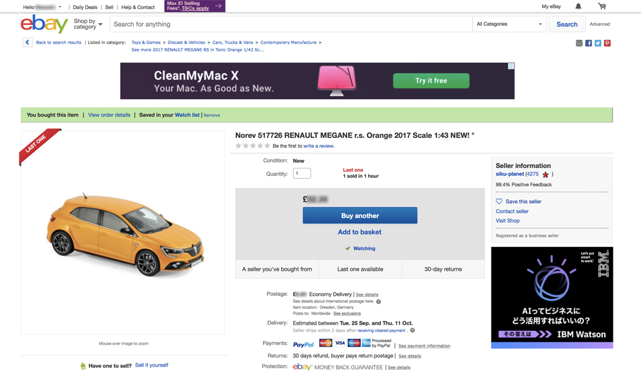Click the PayPal logo
Screen dimensions: 641x386
coord(304,345)
